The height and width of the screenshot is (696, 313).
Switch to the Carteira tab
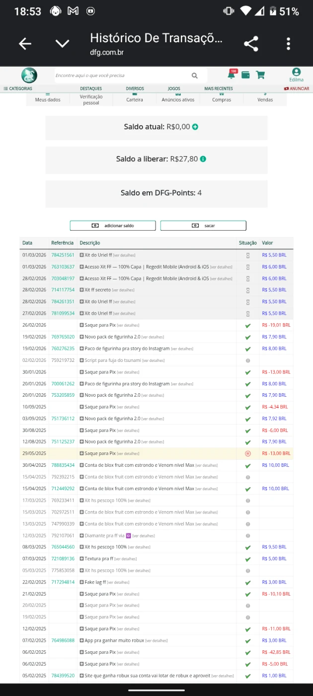[x=134, y=99]
